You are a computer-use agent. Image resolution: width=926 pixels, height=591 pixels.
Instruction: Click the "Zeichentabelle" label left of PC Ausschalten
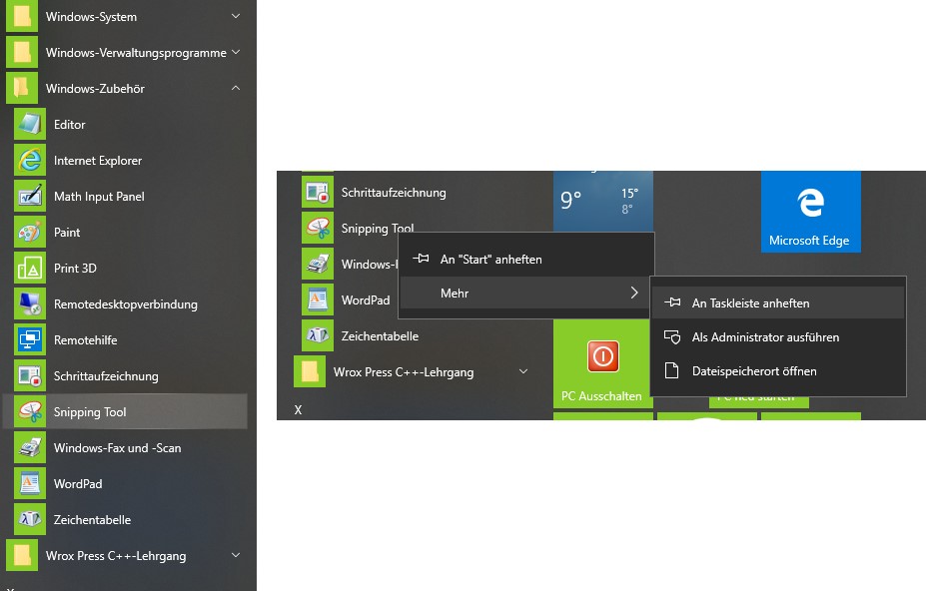click(380, 336)
